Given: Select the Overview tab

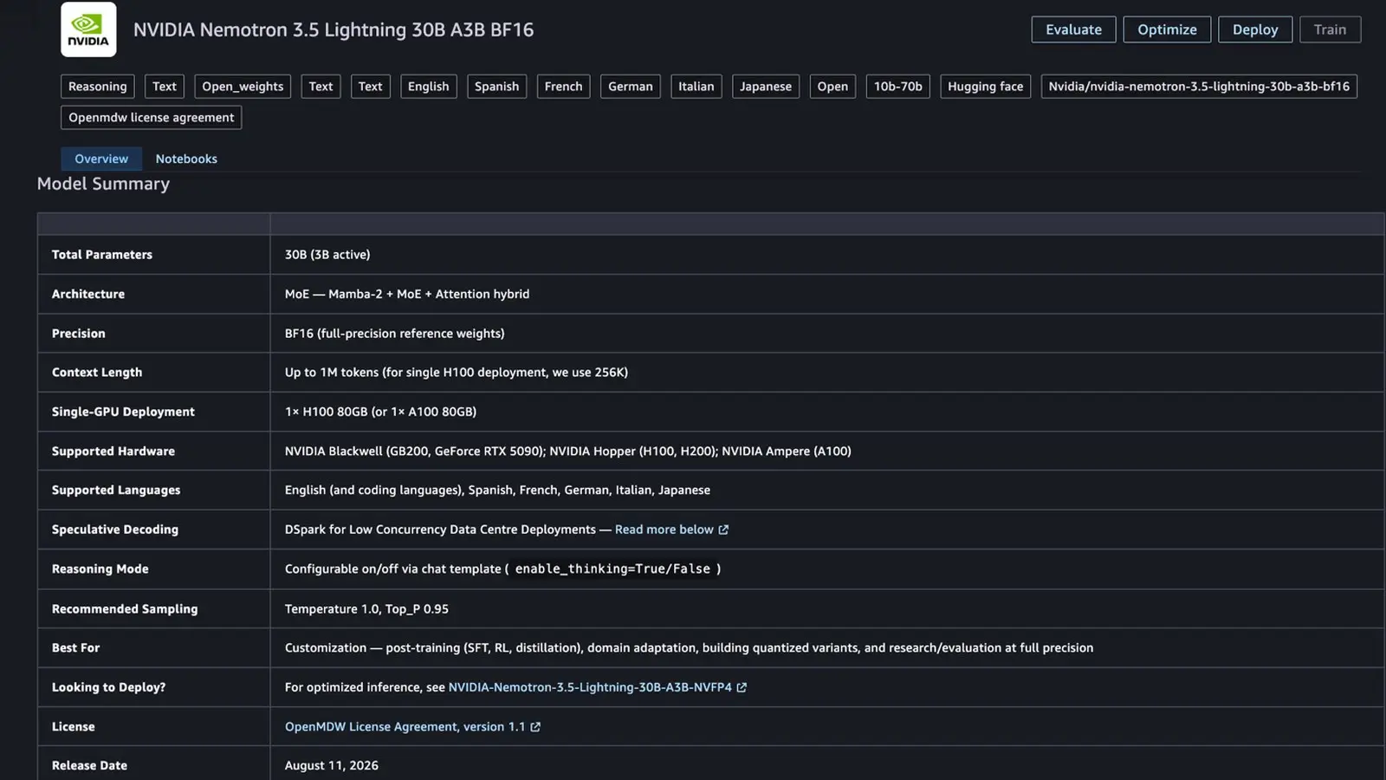Looking at the screenshot, I should [x=101, y=159].
